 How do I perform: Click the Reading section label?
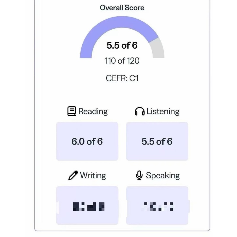93,112
